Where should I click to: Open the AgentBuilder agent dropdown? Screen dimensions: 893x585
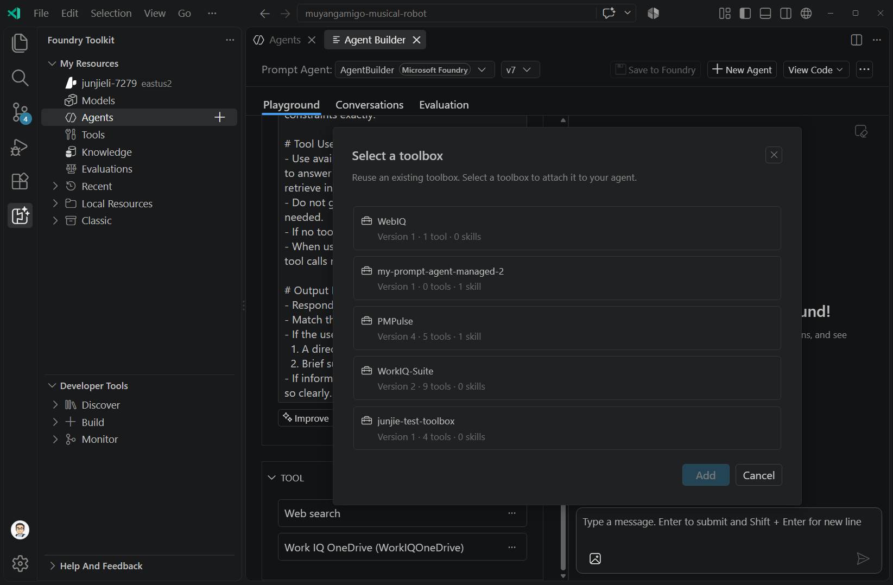[415, 69]
